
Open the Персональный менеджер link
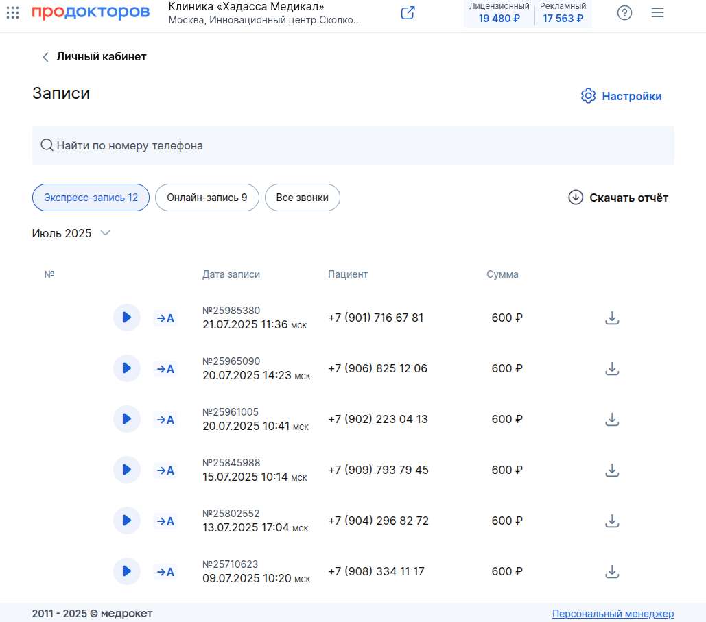coord(613,614)
